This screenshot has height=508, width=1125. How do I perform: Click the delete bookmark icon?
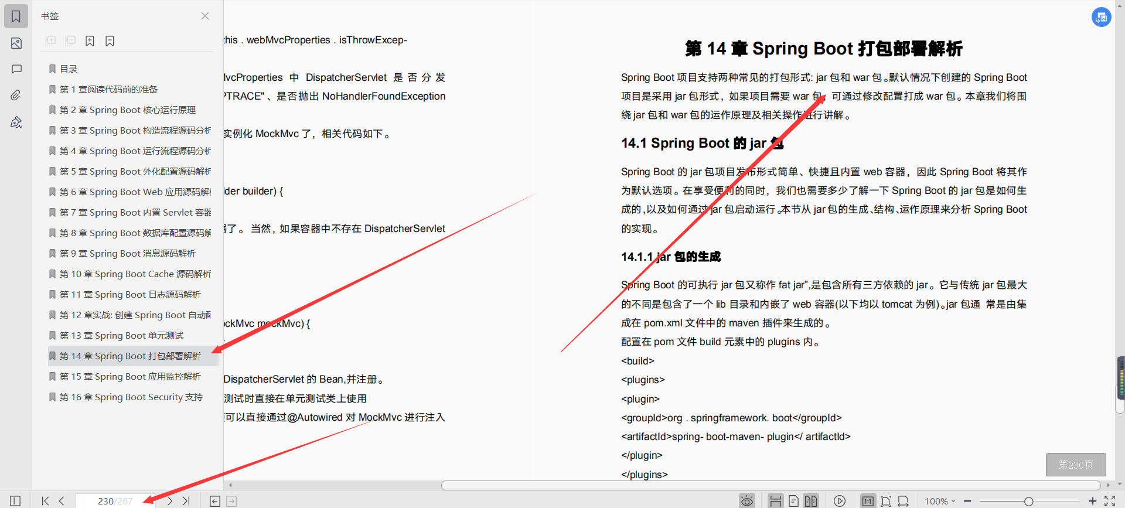[110, 40]
